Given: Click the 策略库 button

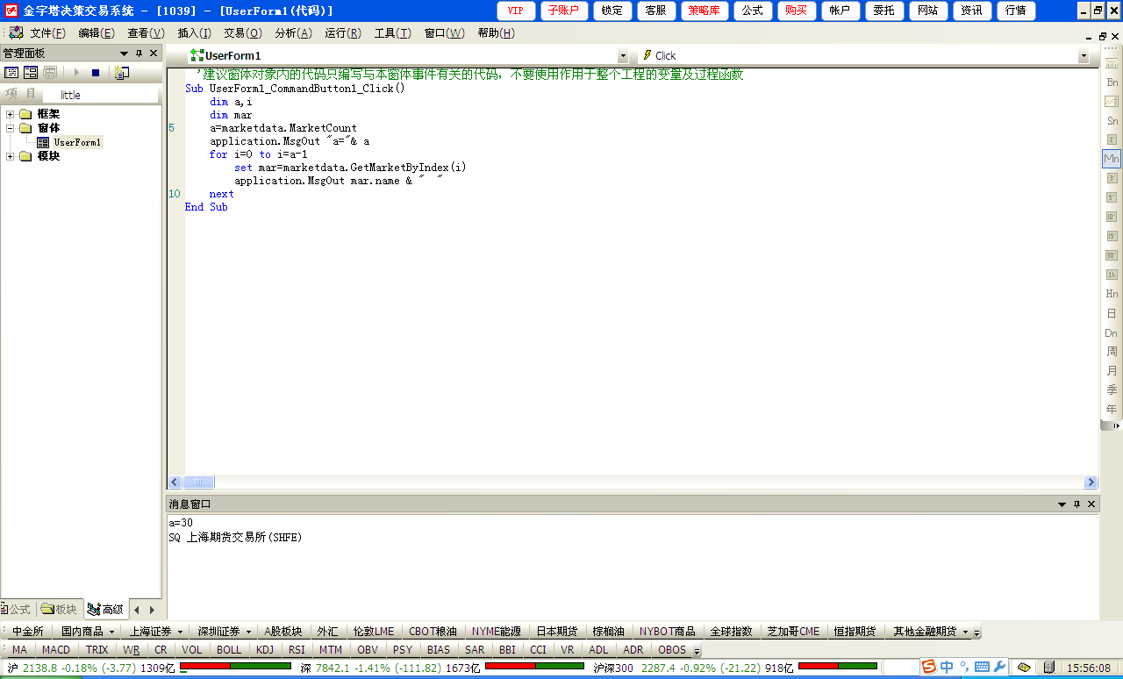Looking at the screenshot, I should (704, 11).
